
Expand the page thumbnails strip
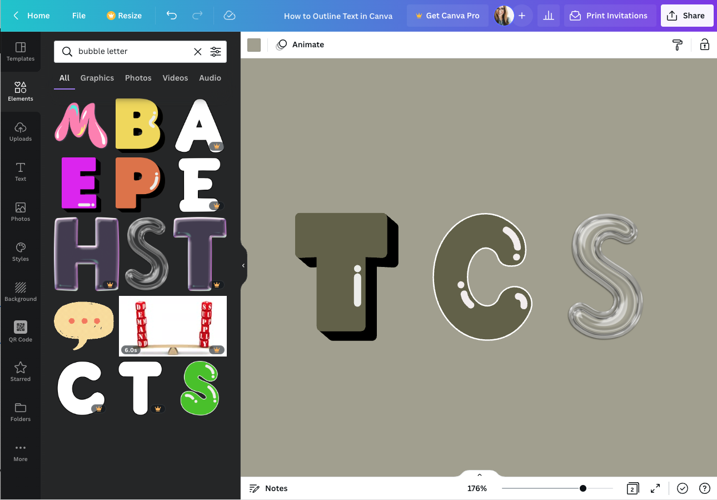click(x=479, y=475)
